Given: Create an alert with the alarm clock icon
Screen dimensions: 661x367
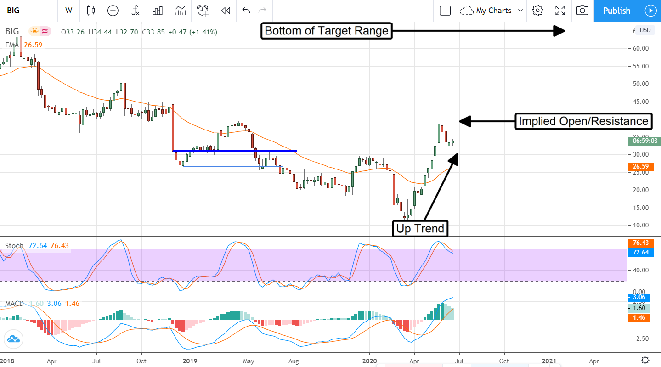Looking at the screenshot, I should [203, 11].
